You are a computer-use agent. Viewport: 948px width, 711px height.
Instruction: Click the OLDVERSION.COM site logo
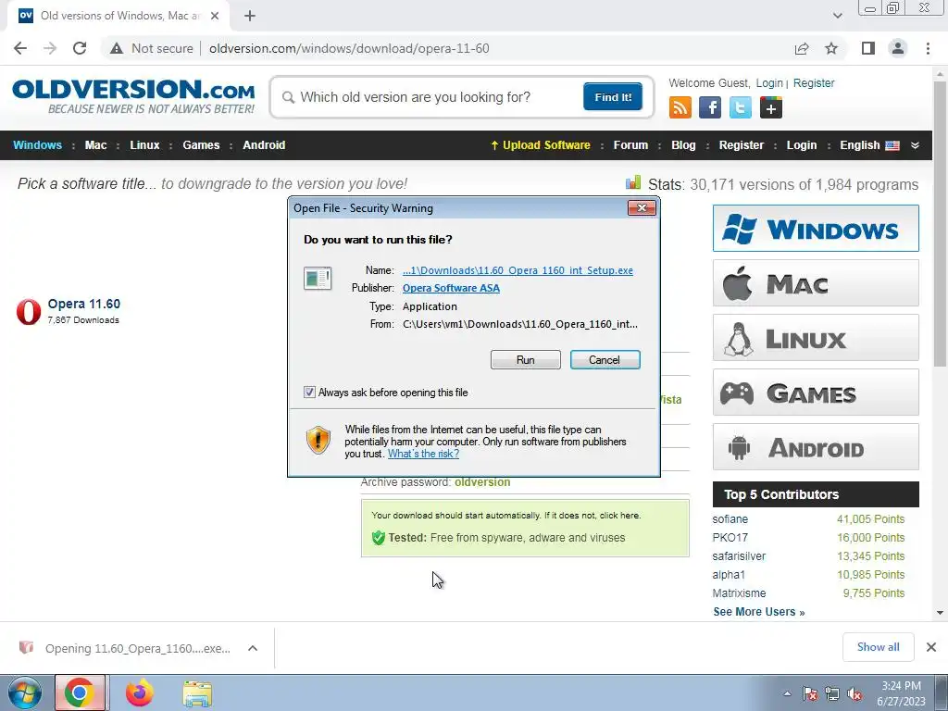coord(133,96)
